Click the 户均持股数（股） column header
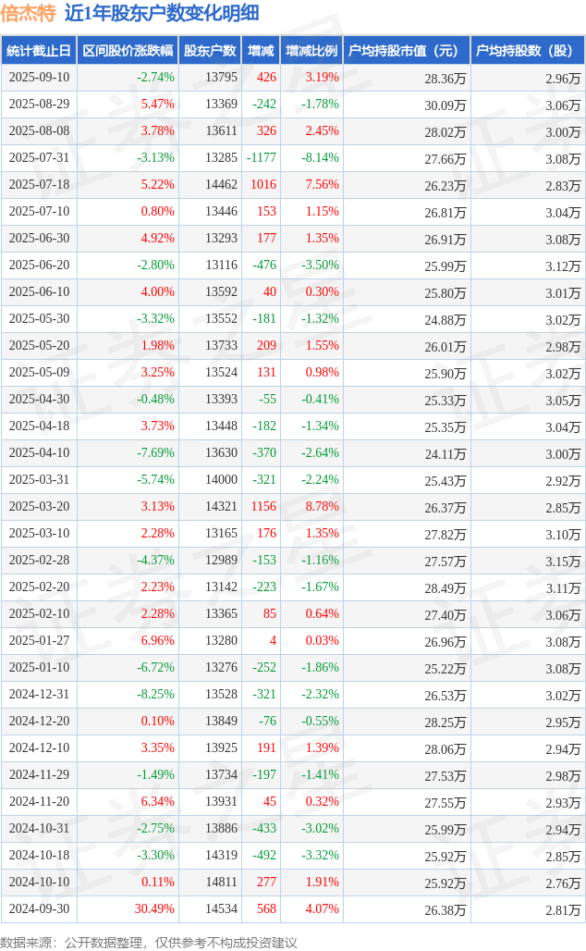 tap(527, 51)
